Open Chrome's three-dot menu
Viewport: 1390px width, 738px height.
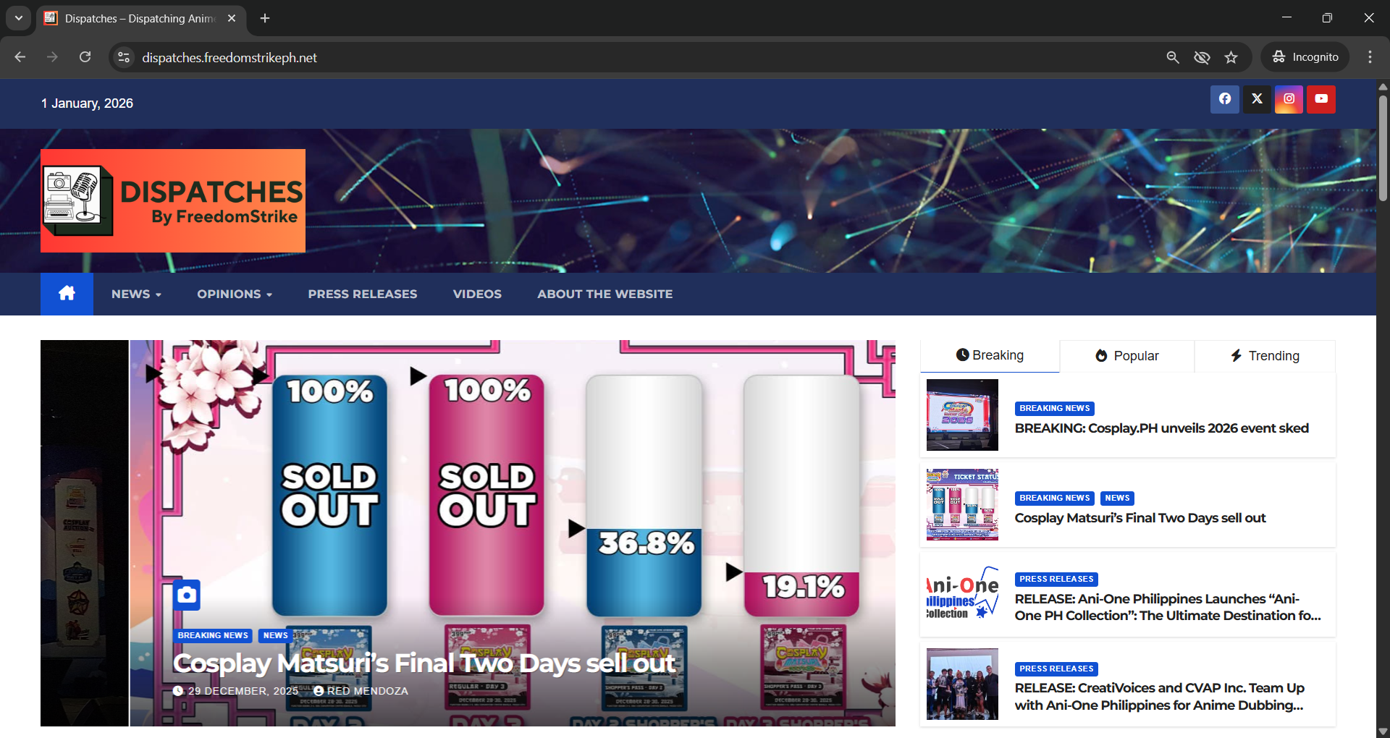coord(1370,57)
